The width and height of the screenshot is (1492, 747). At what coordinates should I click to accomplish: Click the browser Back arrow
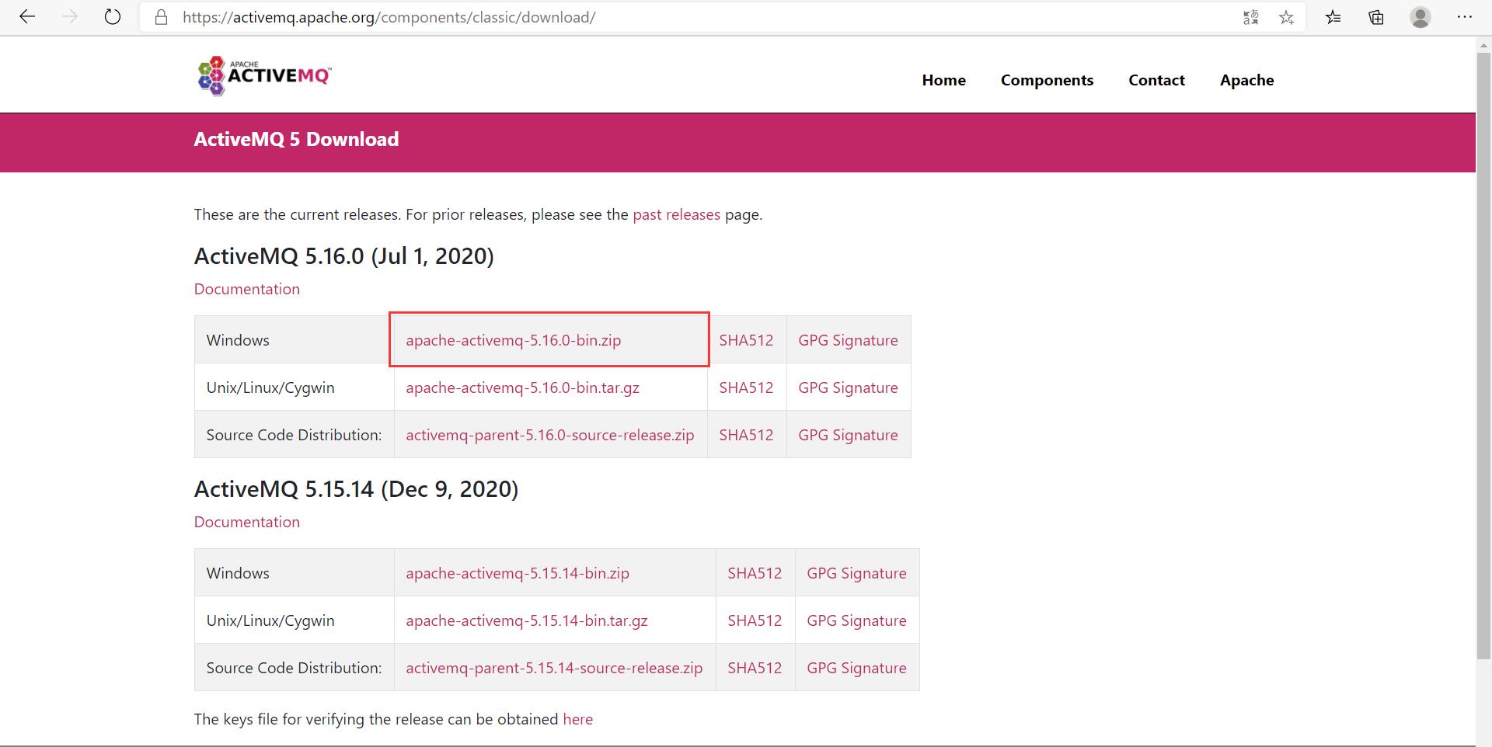click(27, 17)
